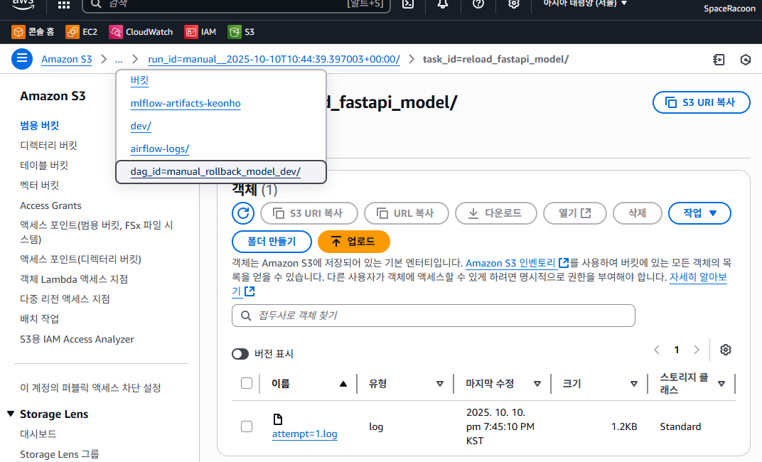
Task: Toggle the version display switch
Action: pyautogui.click(x=240, y=354)
